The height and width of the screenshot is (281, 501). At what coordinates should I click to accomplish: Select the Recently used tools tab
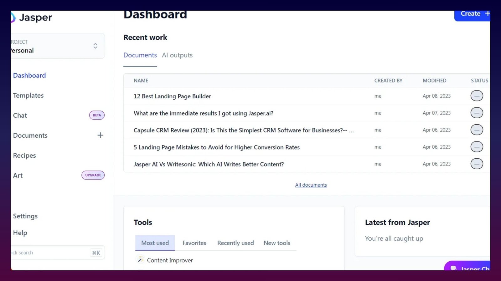coord(235,243)
